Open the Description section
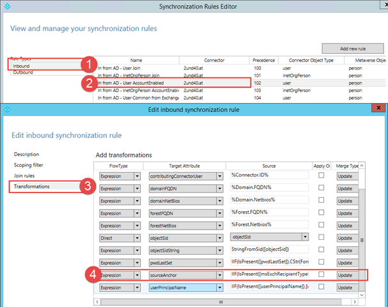The width and height of the screenshot is (388, 307). tap(27, 154)
